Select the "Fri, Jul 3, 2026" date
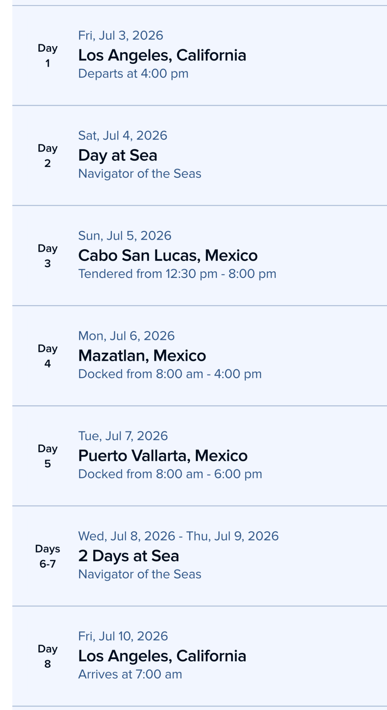The width and height of the screenshot is (387, 710). click(121, 36)
